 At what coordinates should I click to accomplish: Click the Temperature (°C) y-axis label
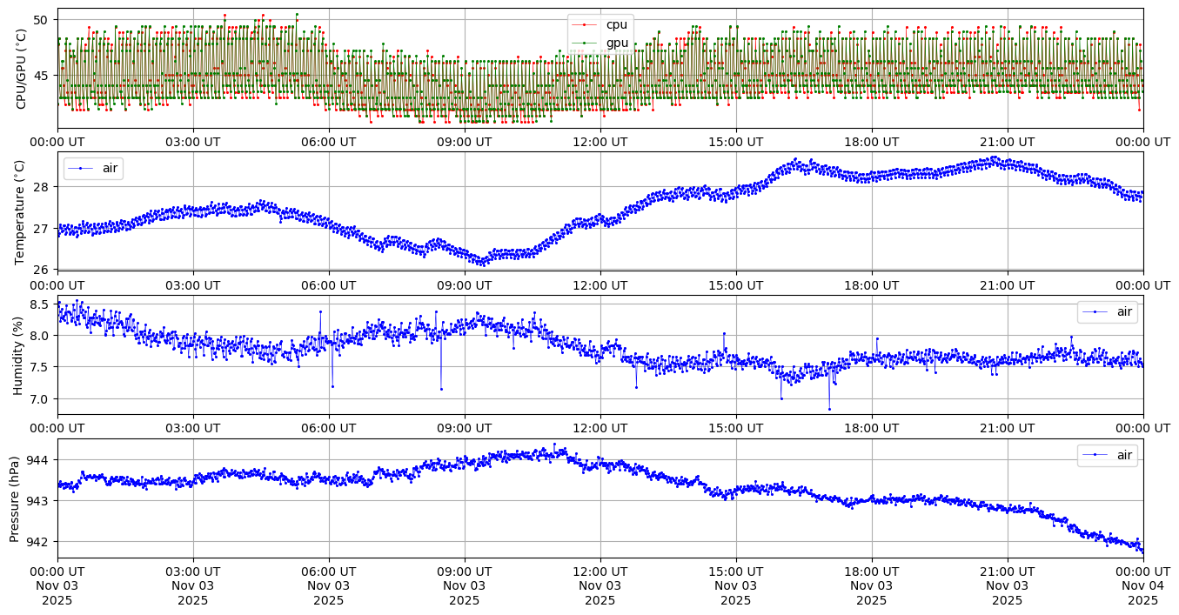22,211
